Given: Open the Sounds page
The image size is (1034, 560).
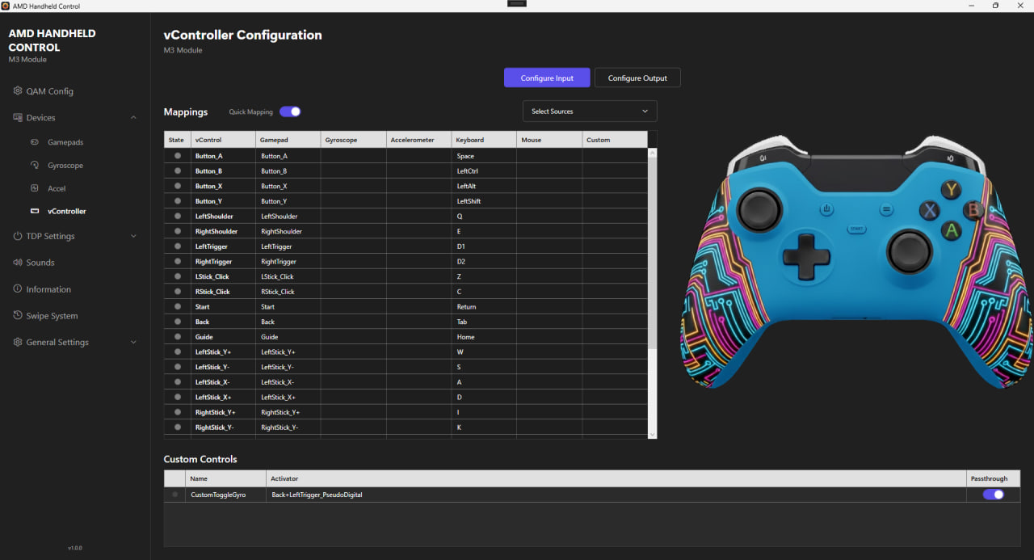Looking at the screenshot, I should [40, 263].
